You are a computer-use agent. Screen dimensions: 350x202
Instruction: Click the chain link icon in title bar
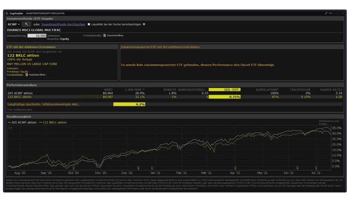[x=326, y=14]
